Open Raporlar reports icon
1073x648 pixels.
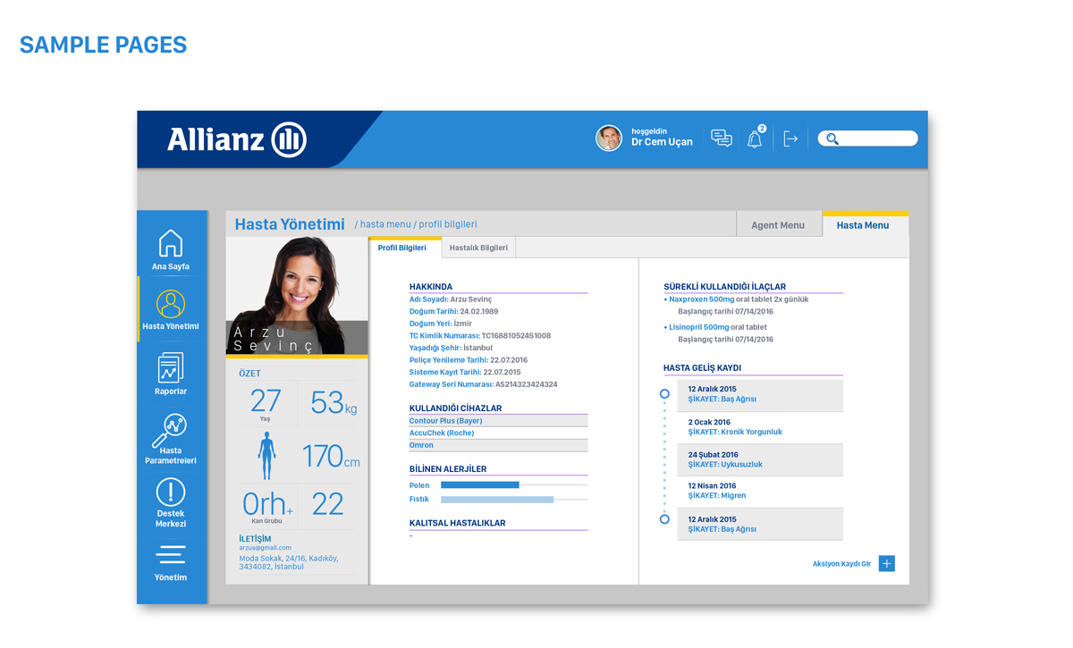pos(171,367)
